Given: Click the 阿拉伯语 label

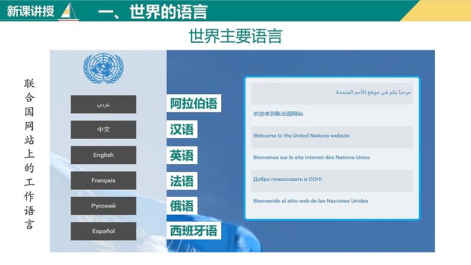Looking at the screenshot, I should coord(194,103).
